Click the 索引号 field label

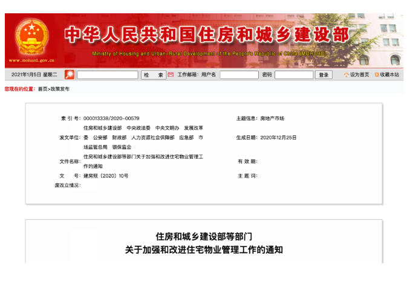point(71,118)
